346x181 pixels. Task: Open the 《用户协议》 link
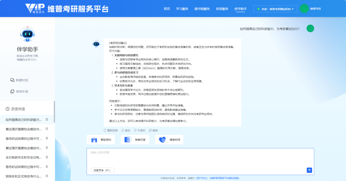tap(202, 178)
